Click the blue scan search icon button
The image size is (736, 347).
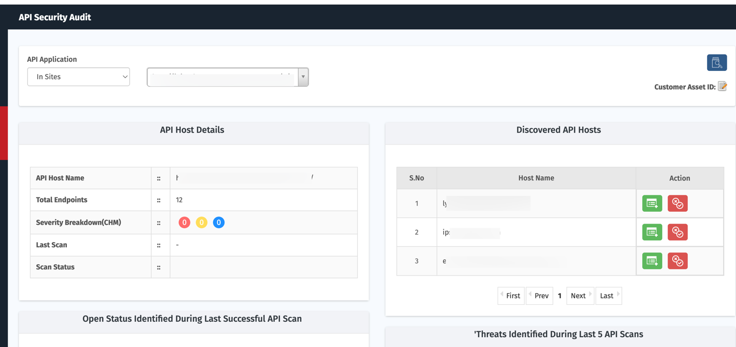coord(716,63)
